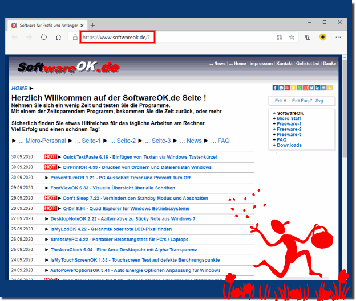The width and height of the screenshot is (356, 301).
Task: Open QuickTextPaste 6.16 article
Action: [140, 157]
